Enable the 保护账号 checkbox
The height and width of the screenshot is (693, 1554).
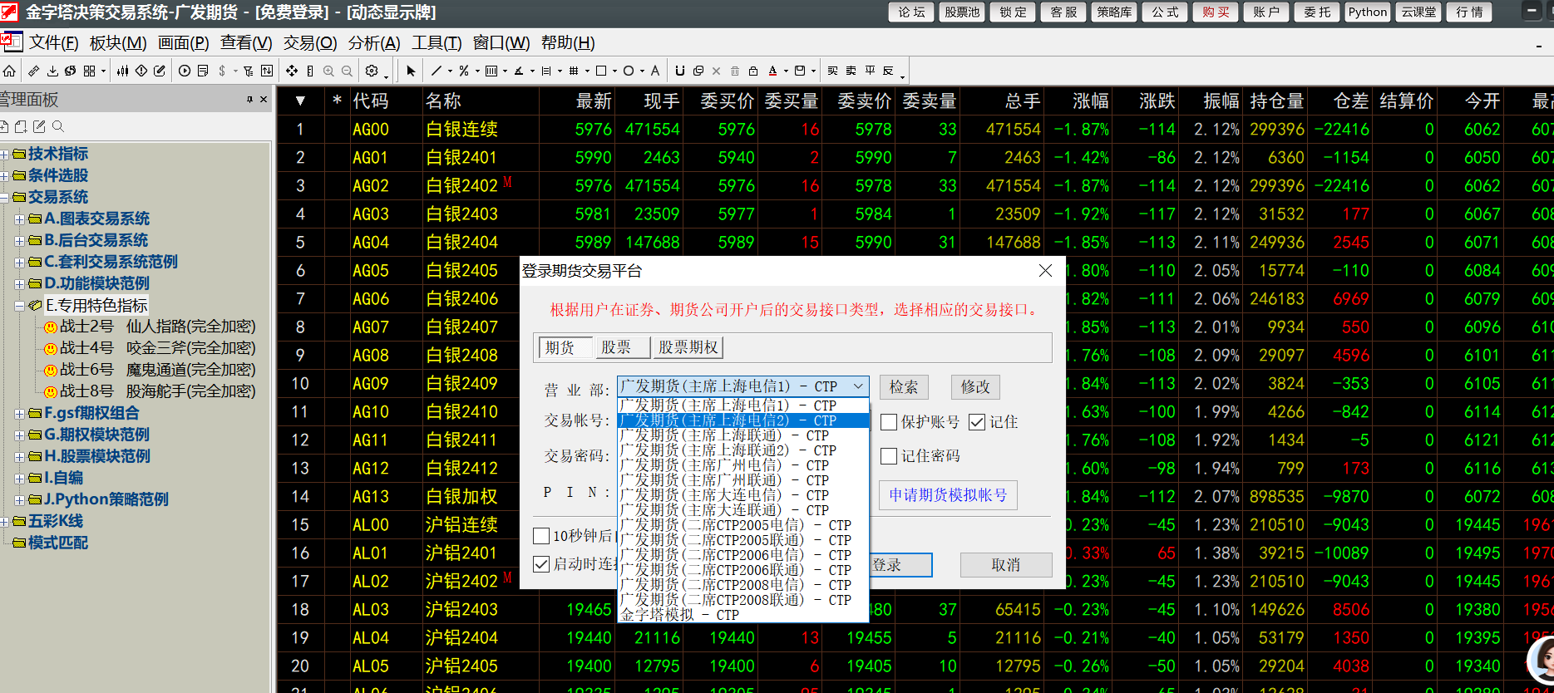[x=889, y=422]
